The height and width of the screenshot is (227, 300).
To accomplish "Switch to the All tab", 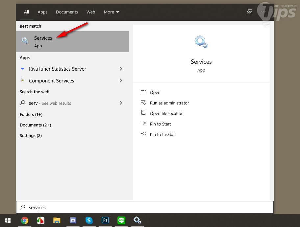I will click(27, 12).
